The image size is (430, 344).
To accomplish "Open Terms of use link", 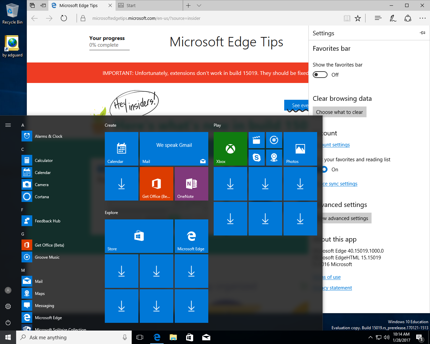I will [332, 277].
